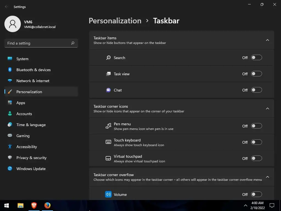Click the search magnifier in Find a setting
Image resolution: width=281 pixels, height=211 pixels.
point(72,43)
